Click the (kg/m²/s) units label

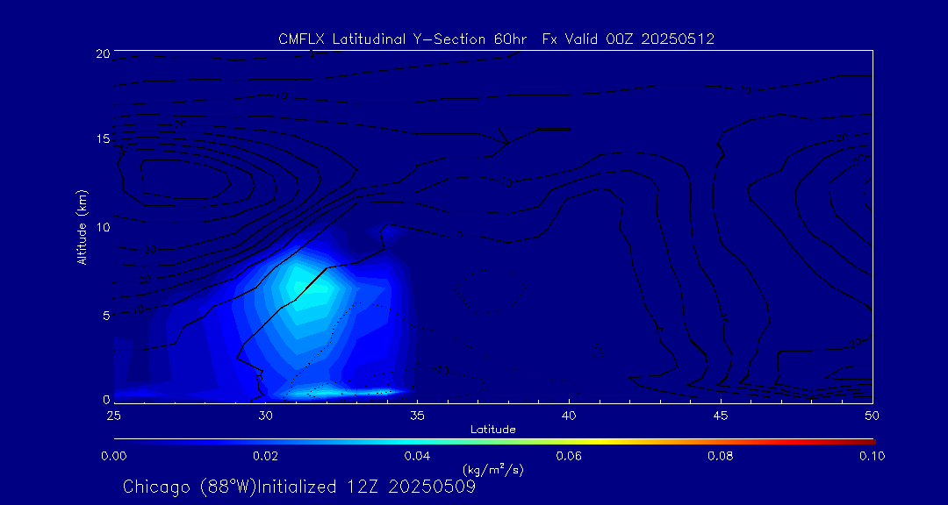point(492,469)
